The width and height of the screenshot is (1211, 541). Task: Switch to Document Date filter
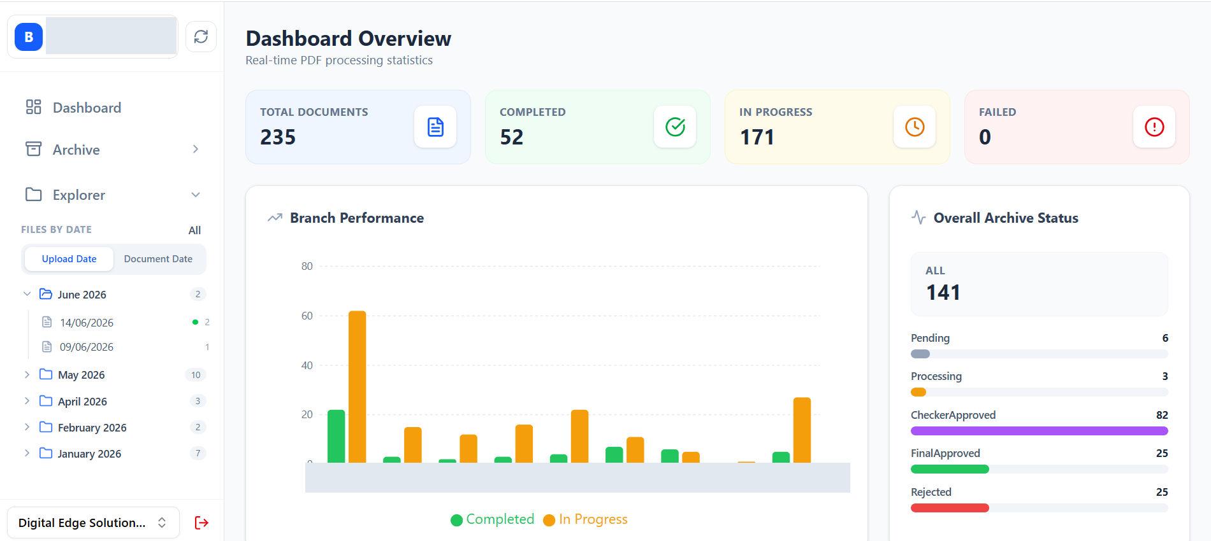click(x=158, y=259)
